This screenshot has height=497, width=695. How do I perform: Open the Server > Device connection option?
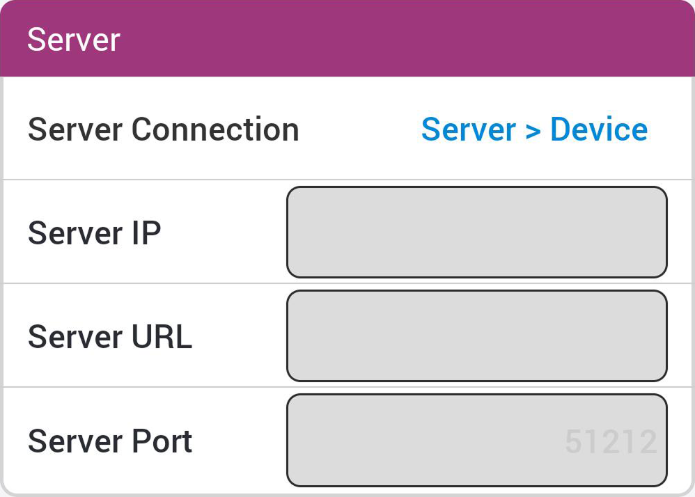[534, 129]
